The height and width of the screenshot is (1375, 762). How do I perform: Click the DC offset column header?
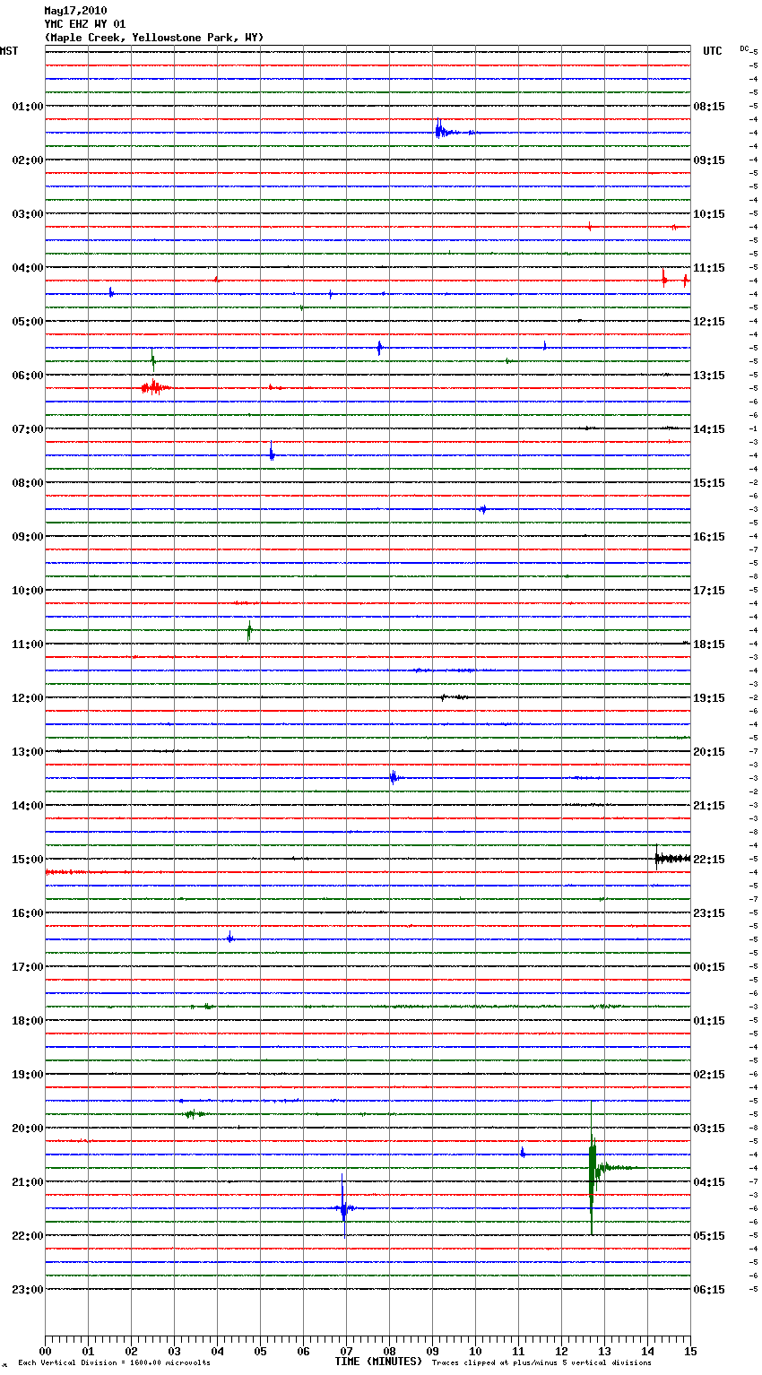point(746,48)
